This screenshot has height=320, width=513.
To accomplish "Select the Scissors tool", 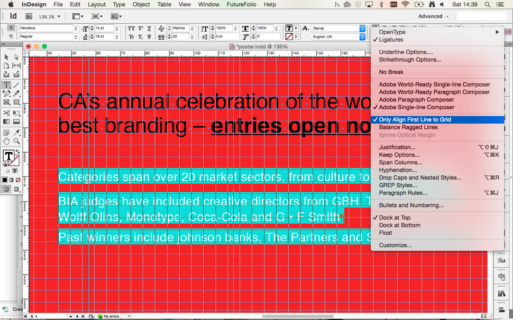I will click(x=6, y=111).
